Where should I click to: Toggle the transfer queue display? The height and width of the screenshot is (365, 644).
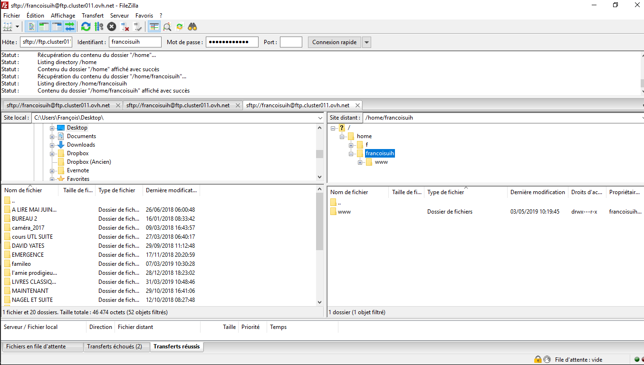point(70,27)
